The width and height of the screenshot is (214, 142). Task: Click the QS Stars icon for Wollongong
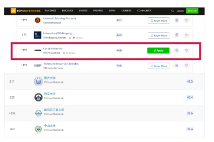[70, 38]
